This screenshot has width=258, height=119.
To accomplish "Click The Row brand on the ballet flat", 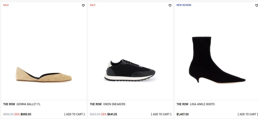I will point(9,104).
